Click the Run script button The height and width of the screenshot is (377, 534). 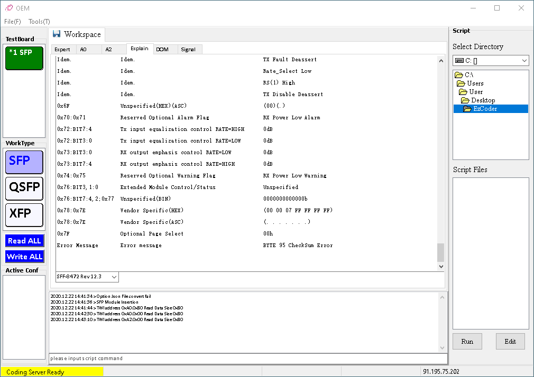(x=467, y=341)
